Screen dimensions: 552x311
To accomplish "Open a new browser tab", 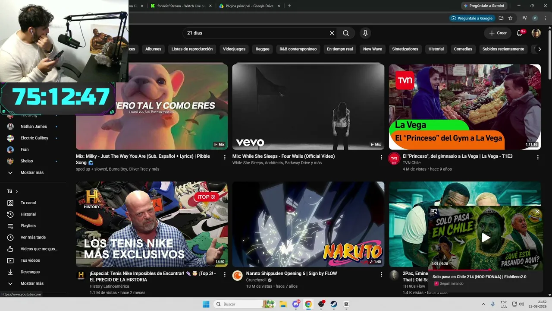I will [x=289, y=6].
